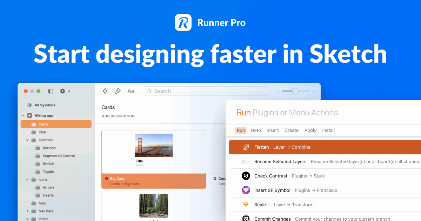421x221 pixels.
Task: Click the Big Card diamond symbol icon
Action: pyautogui.click(x=107, y=179)
